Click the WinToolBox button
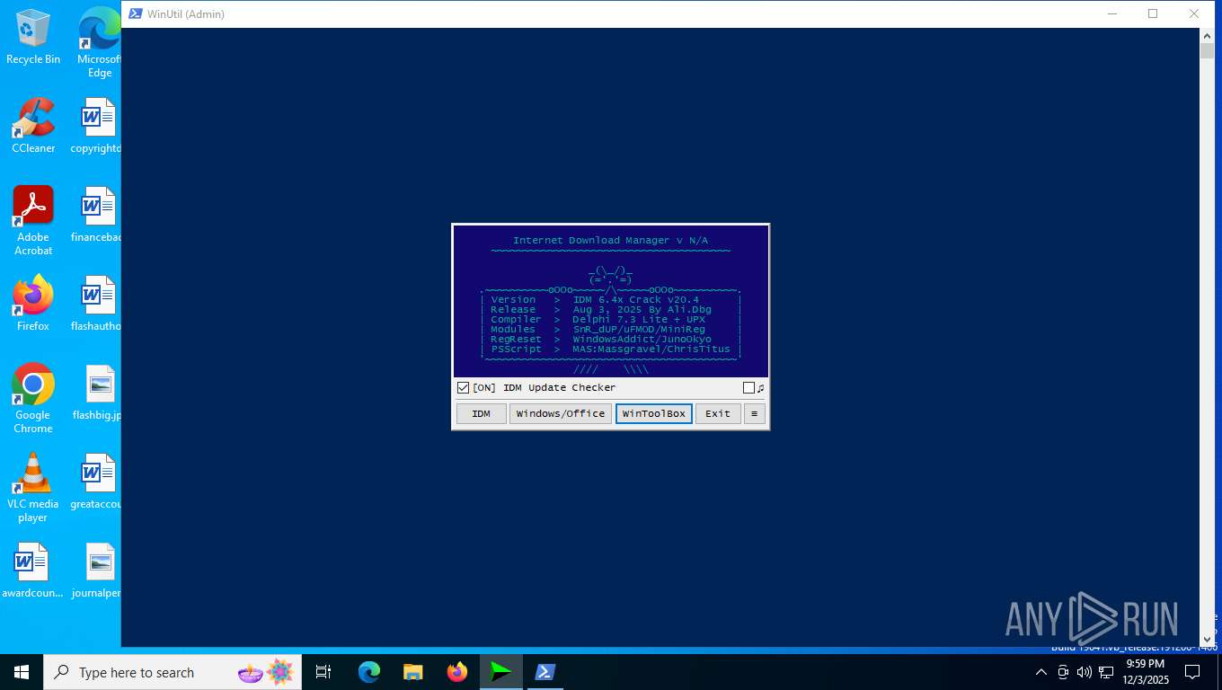The width and height of the screenshot is (1222, 690). click(x=654, y=413)
